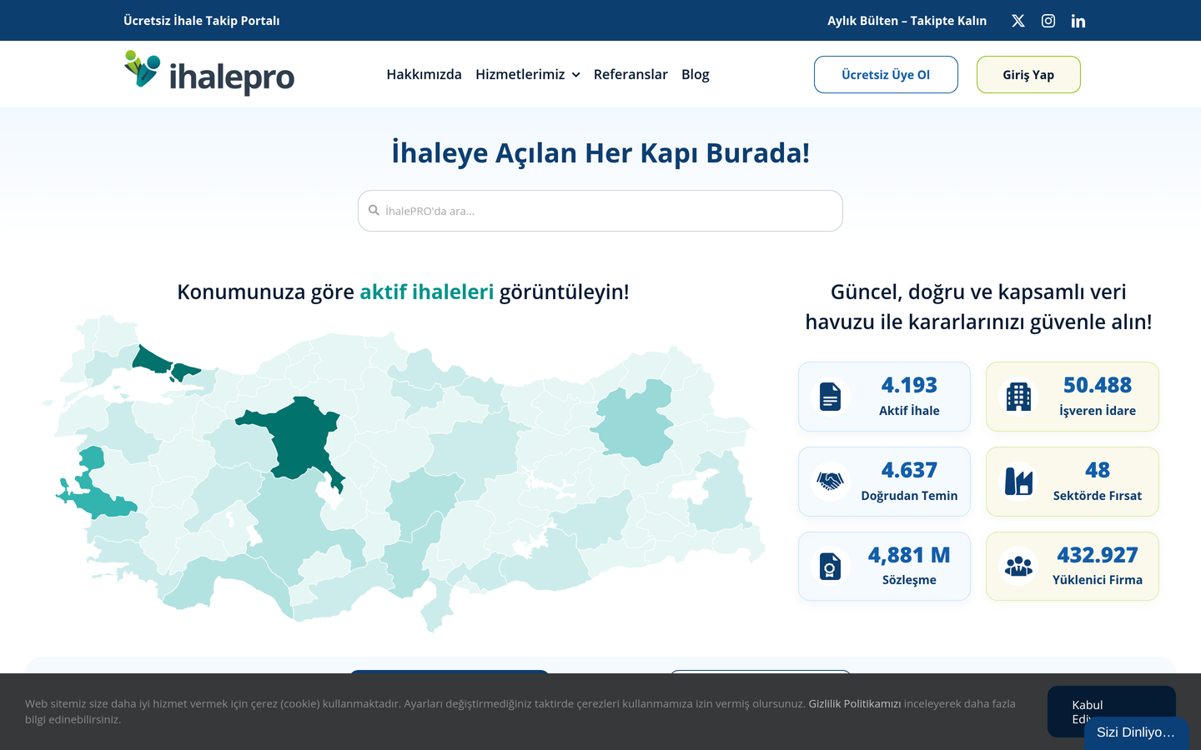Click the İşveren İdare building icon
1201x750 pixels.
click(x=1018, y=397)
